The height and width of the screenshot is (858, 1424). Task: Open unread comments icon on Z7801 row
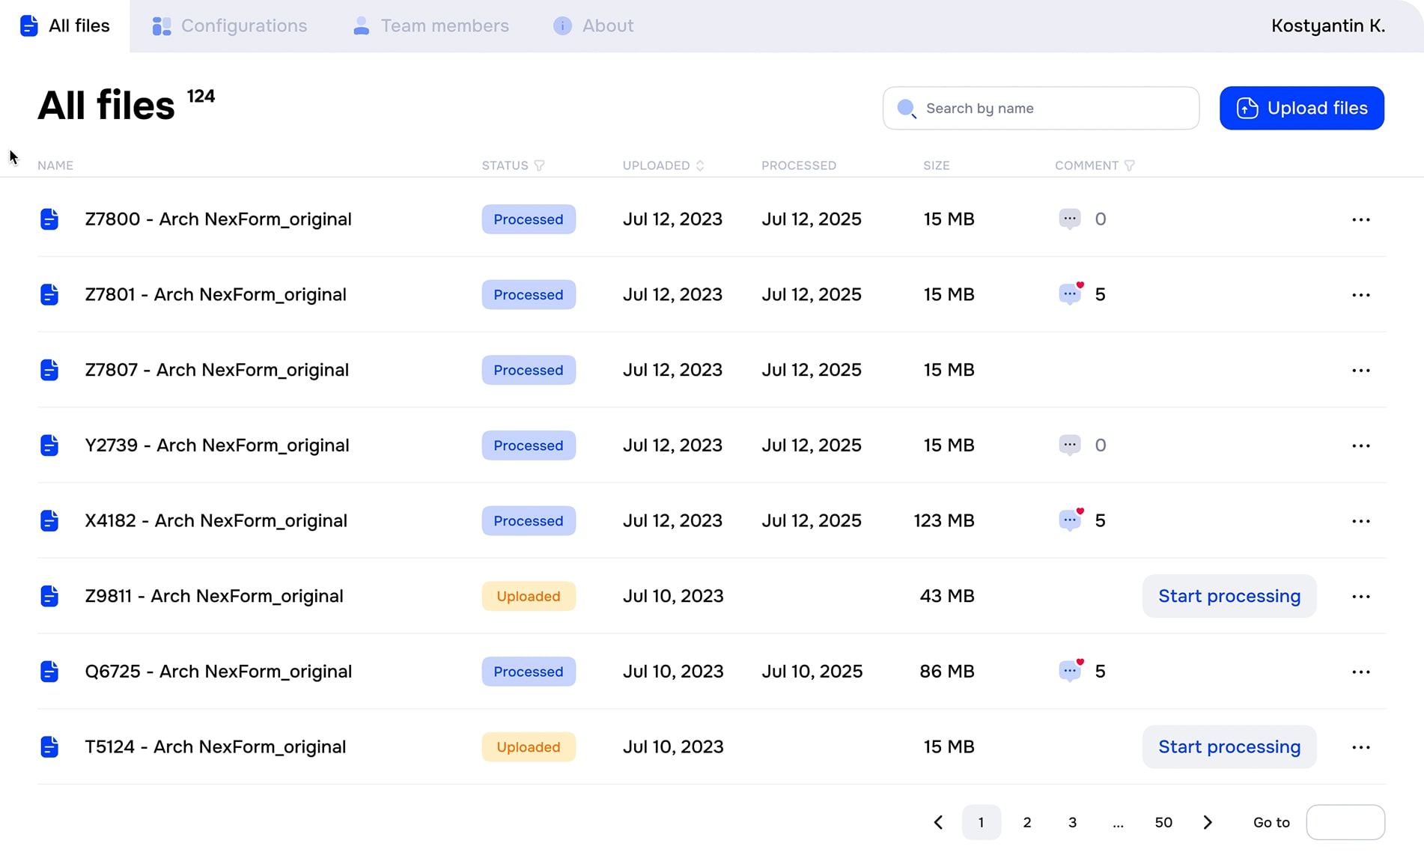[1071, 293]
